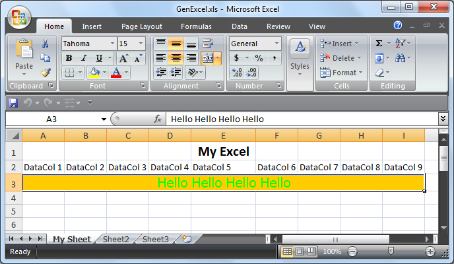Open the Name Box dropdown arrow

click(104, 119)
